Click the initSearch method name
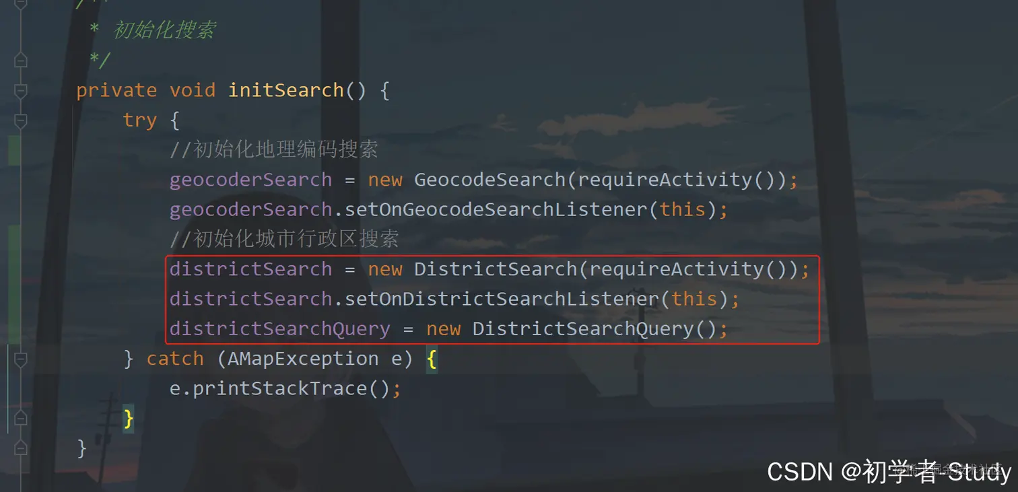 point(286,90)
